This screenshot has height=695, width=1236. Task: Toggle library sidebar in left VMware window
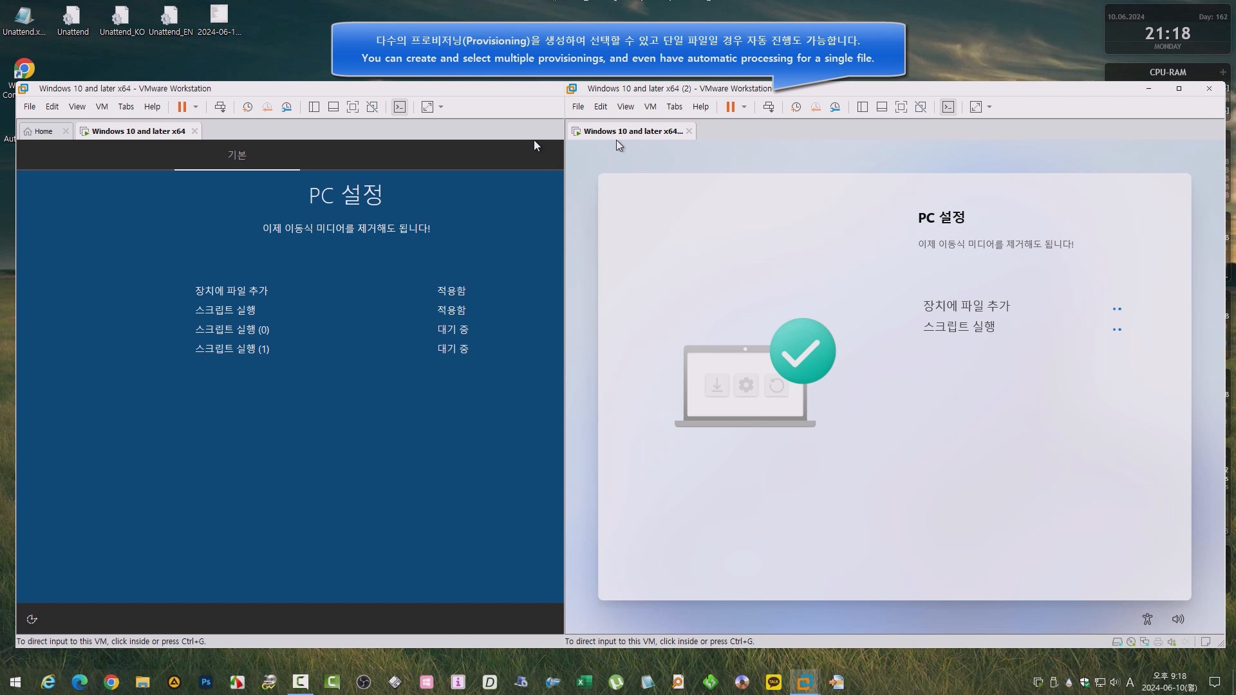click(314, 107)
